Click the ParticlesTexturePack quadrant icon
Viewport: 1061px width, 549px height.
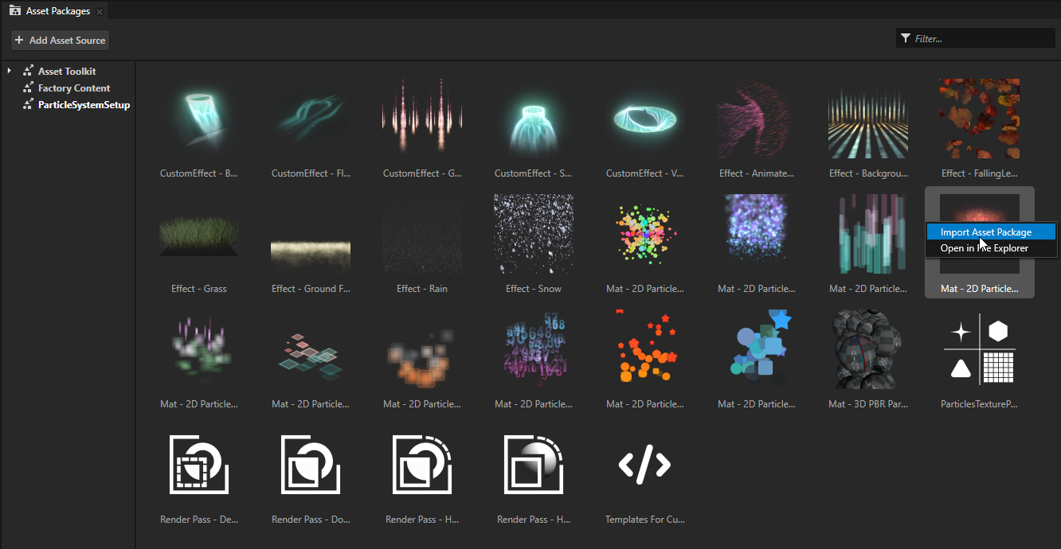(x=979, y=349)
